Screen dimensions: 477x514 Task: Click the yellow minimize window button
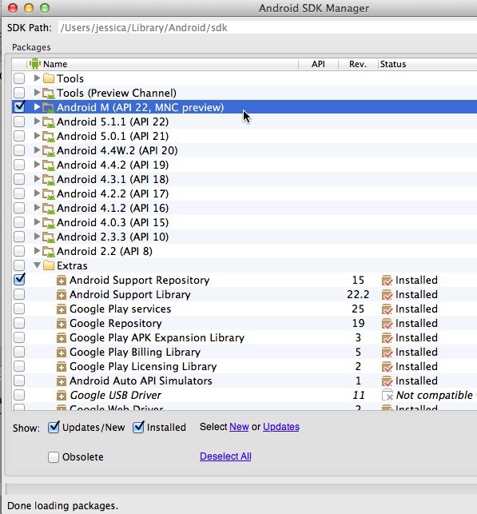pos(29,8)
